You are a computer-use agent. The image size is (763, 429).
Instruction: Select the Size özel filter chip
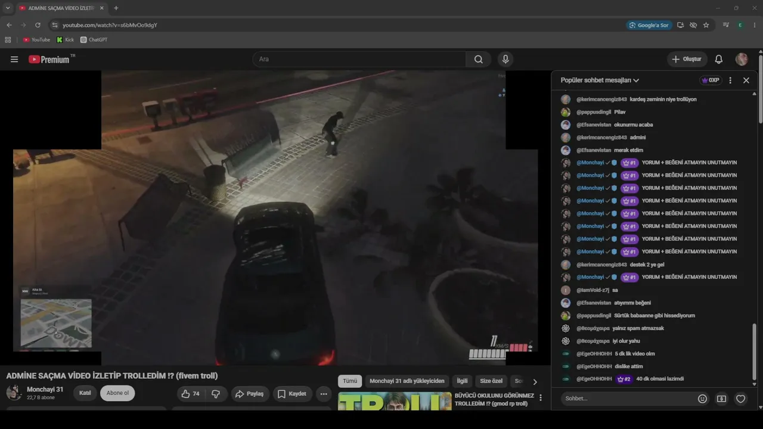[x=491, y=381]
